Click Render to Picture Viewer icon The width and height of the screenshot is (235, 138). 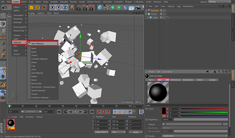85,7
